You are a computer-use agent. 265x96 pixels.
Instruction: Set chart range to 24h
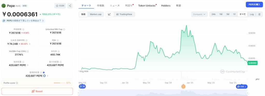(x=214, y=14)
